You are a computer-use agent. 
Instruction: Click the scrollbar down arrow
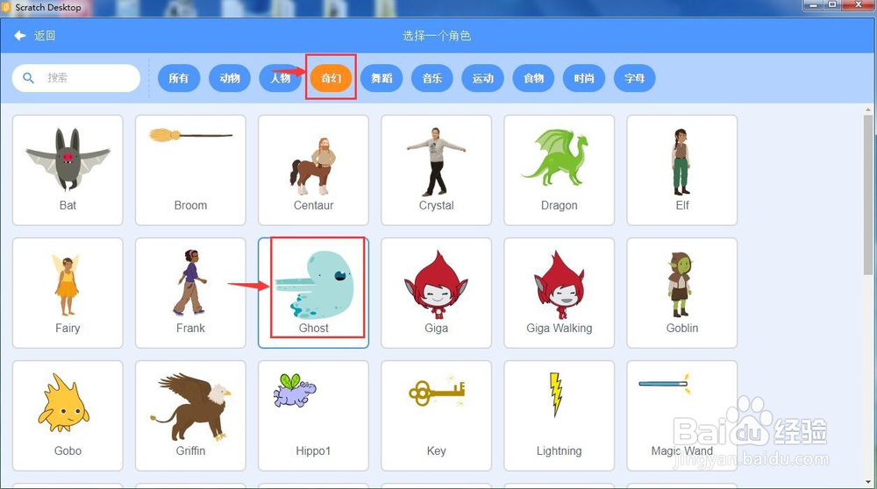point(868,482)
